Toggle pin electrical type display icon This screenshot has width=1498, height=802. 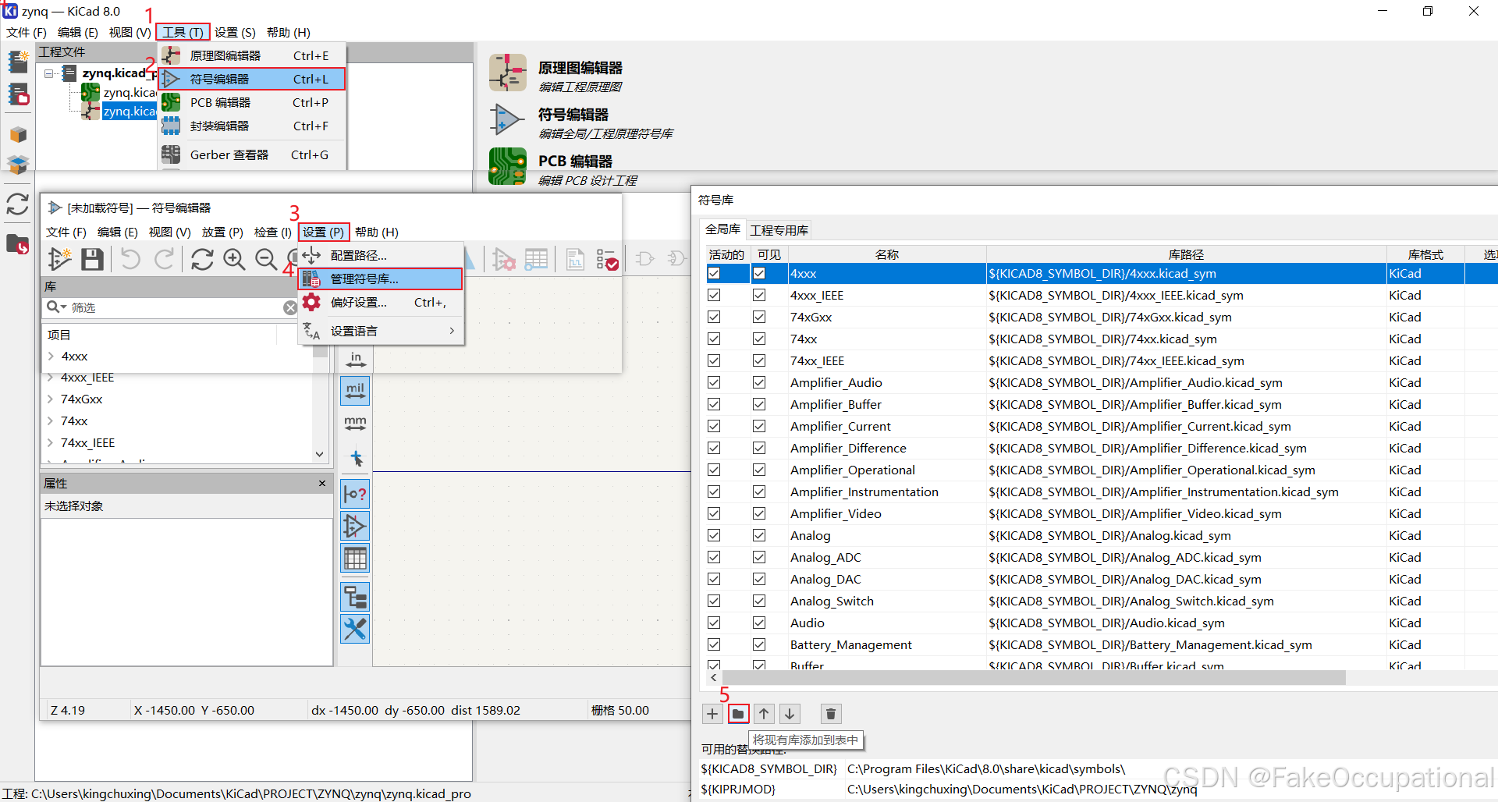tap(355, 494)
